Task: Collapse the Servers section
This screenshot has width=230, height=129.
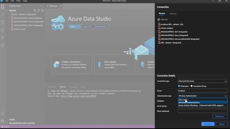Action: pyautogui.click(x=8, y=10)
